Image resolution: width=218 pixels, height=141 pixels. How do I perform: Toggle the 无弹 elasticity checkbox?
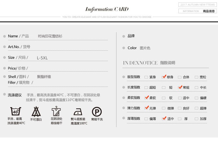pos(146,108)
